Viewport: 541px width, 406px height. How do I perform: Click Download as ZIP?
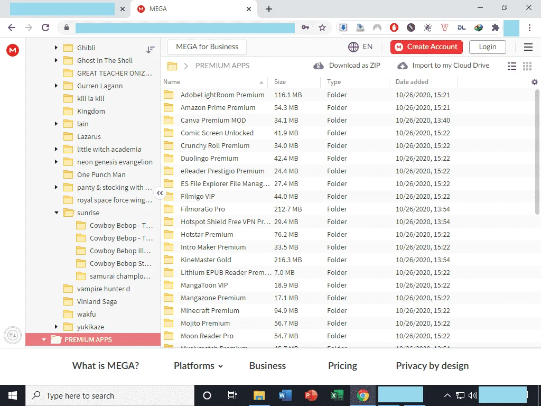click(347, 66)
